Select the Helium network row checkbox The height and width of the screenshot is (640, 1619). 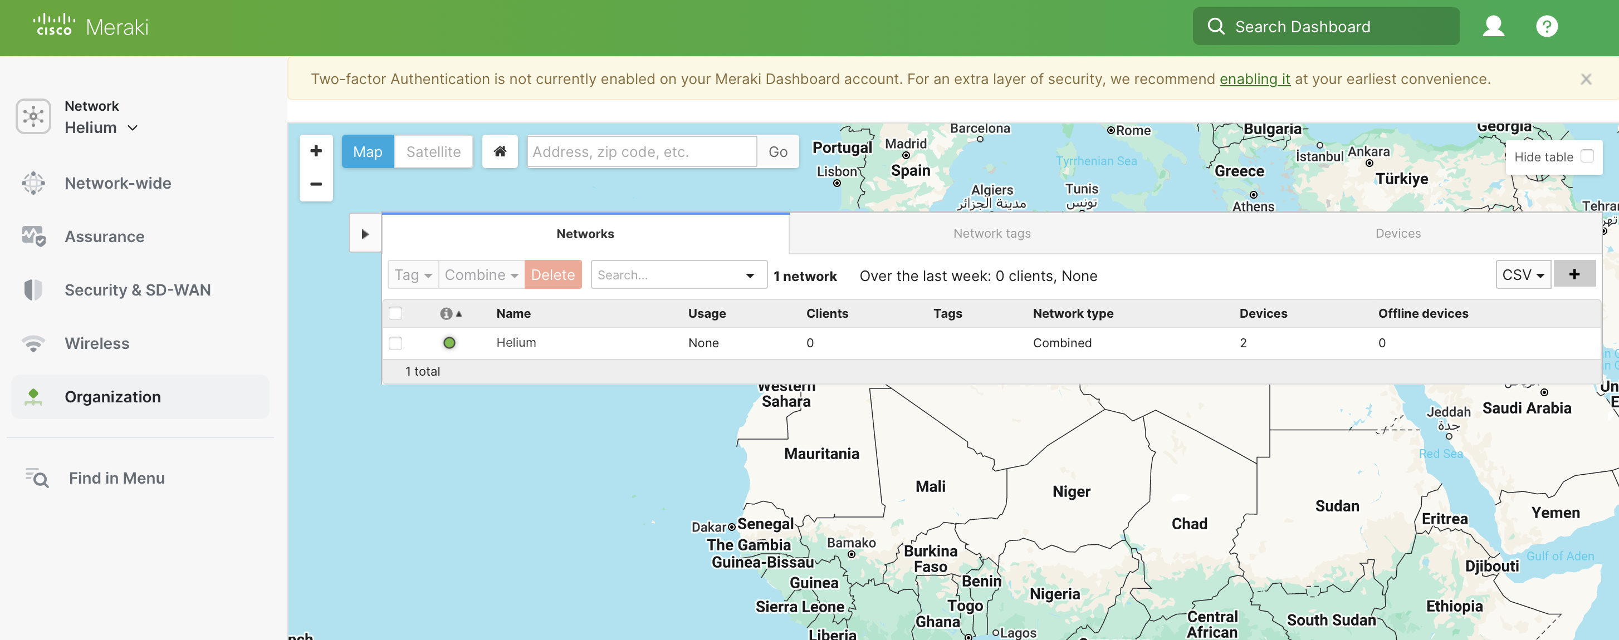[395, 343]
